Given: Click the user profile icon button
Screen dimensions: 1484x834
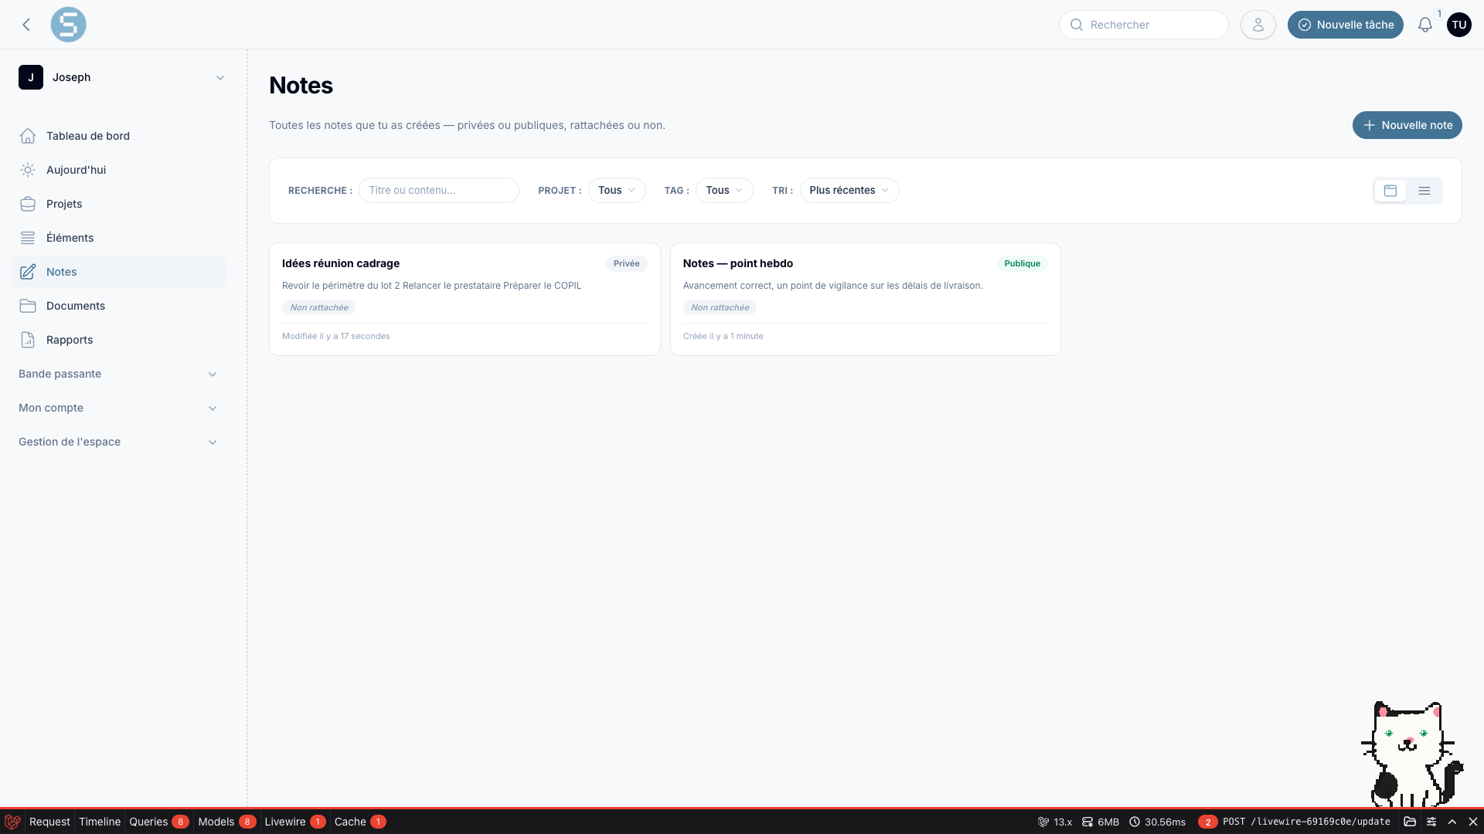Looking at the screenshot, I should pos(1258,25).
